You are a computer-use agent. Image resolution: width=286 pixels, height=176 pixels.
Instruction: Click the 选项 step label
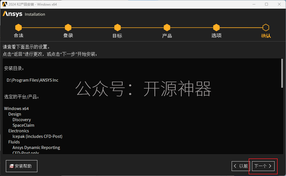point(216,36)
